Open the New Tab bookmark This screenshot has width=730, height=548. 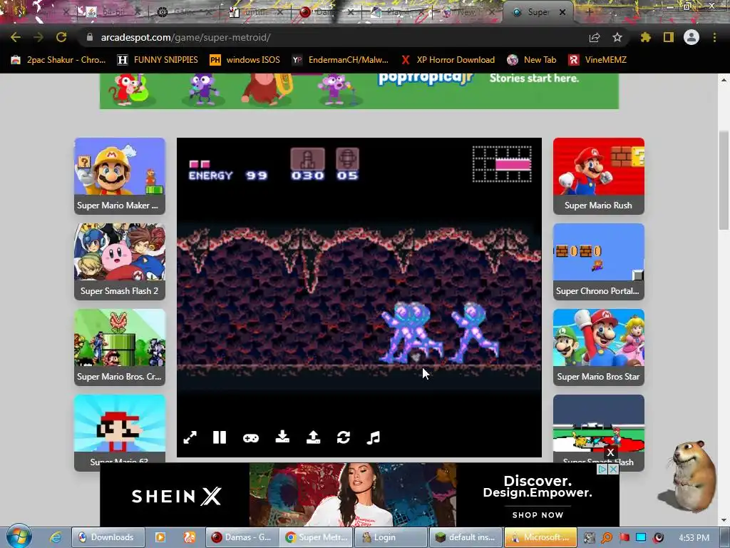532,60
